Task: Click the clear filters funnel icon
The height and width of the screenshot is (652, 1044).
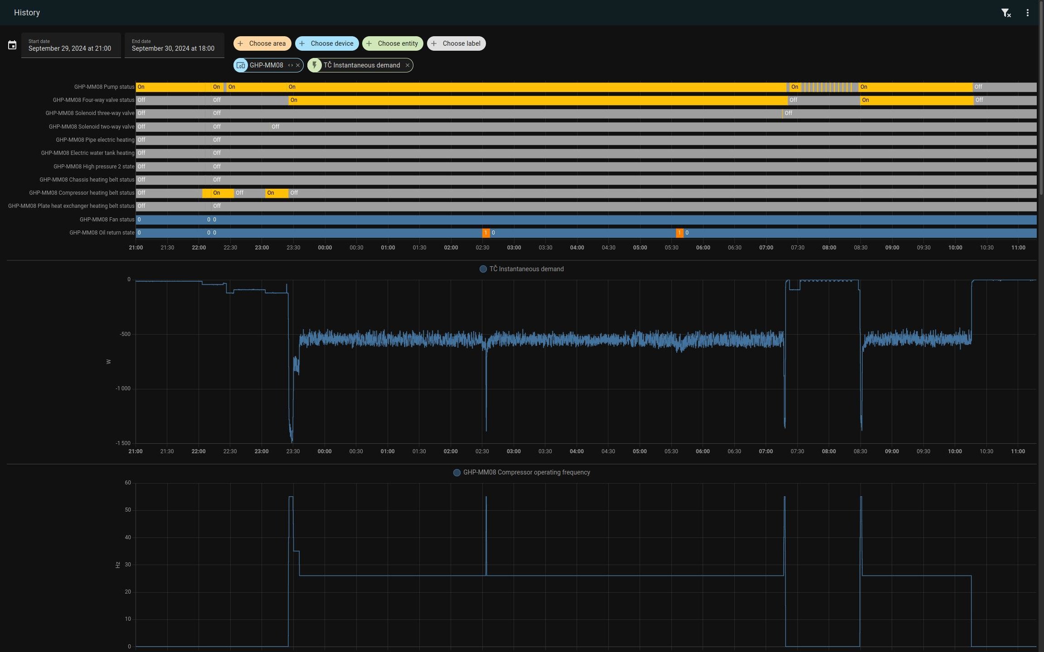Action: tap(1005, 13)
